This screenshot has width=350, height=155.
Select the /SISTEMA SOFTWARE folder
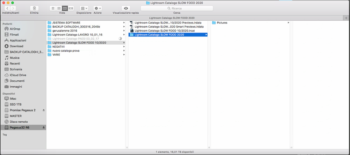[x=86, y=23]
